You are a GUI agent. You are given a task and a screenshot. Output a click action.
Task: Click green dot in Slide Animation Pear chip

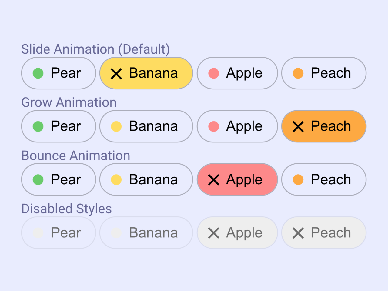[x=38, y=73]
